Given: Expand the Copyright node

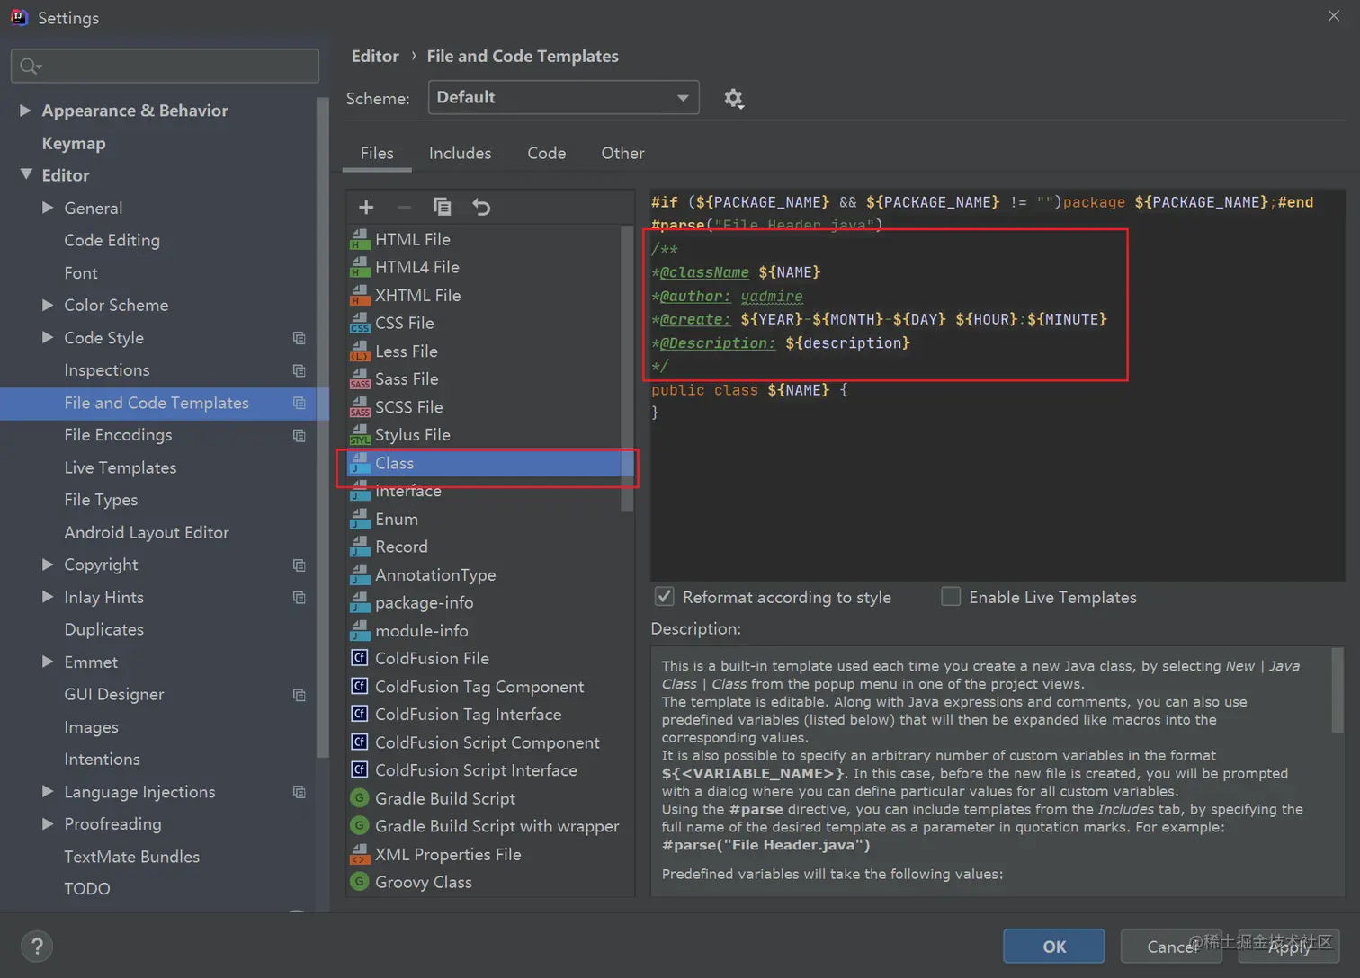Looking at the screenshot, I should [x=48, y=565].
